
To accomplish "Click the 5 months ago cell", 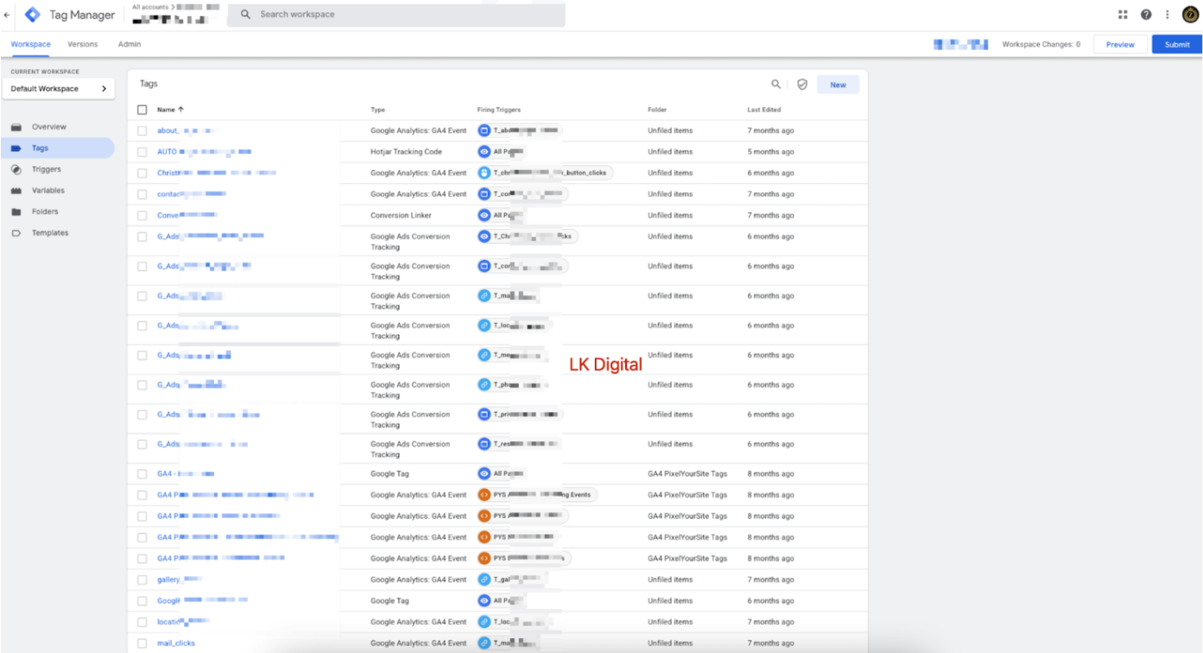I will [771, 152].
